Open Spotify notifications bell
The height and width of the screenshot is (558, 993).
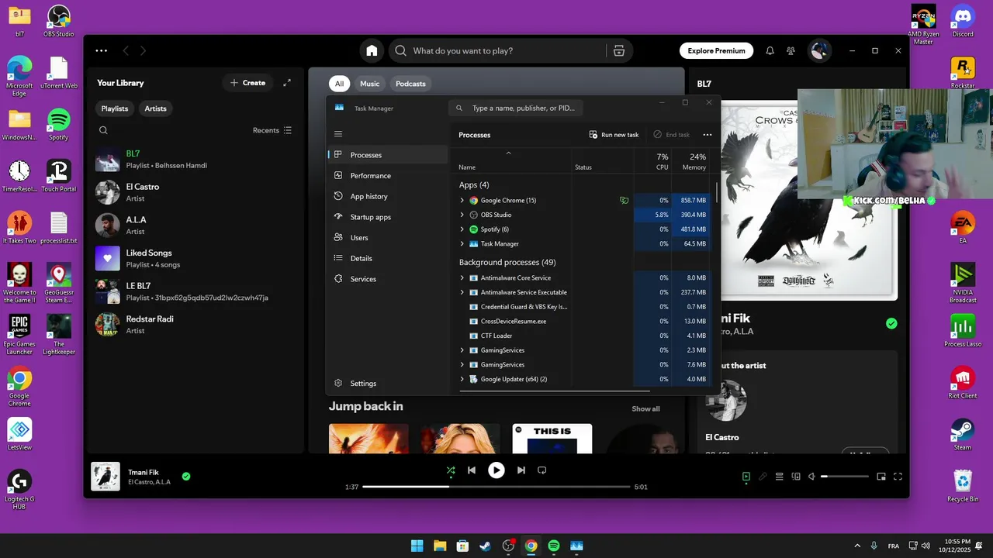coord(770,50)
